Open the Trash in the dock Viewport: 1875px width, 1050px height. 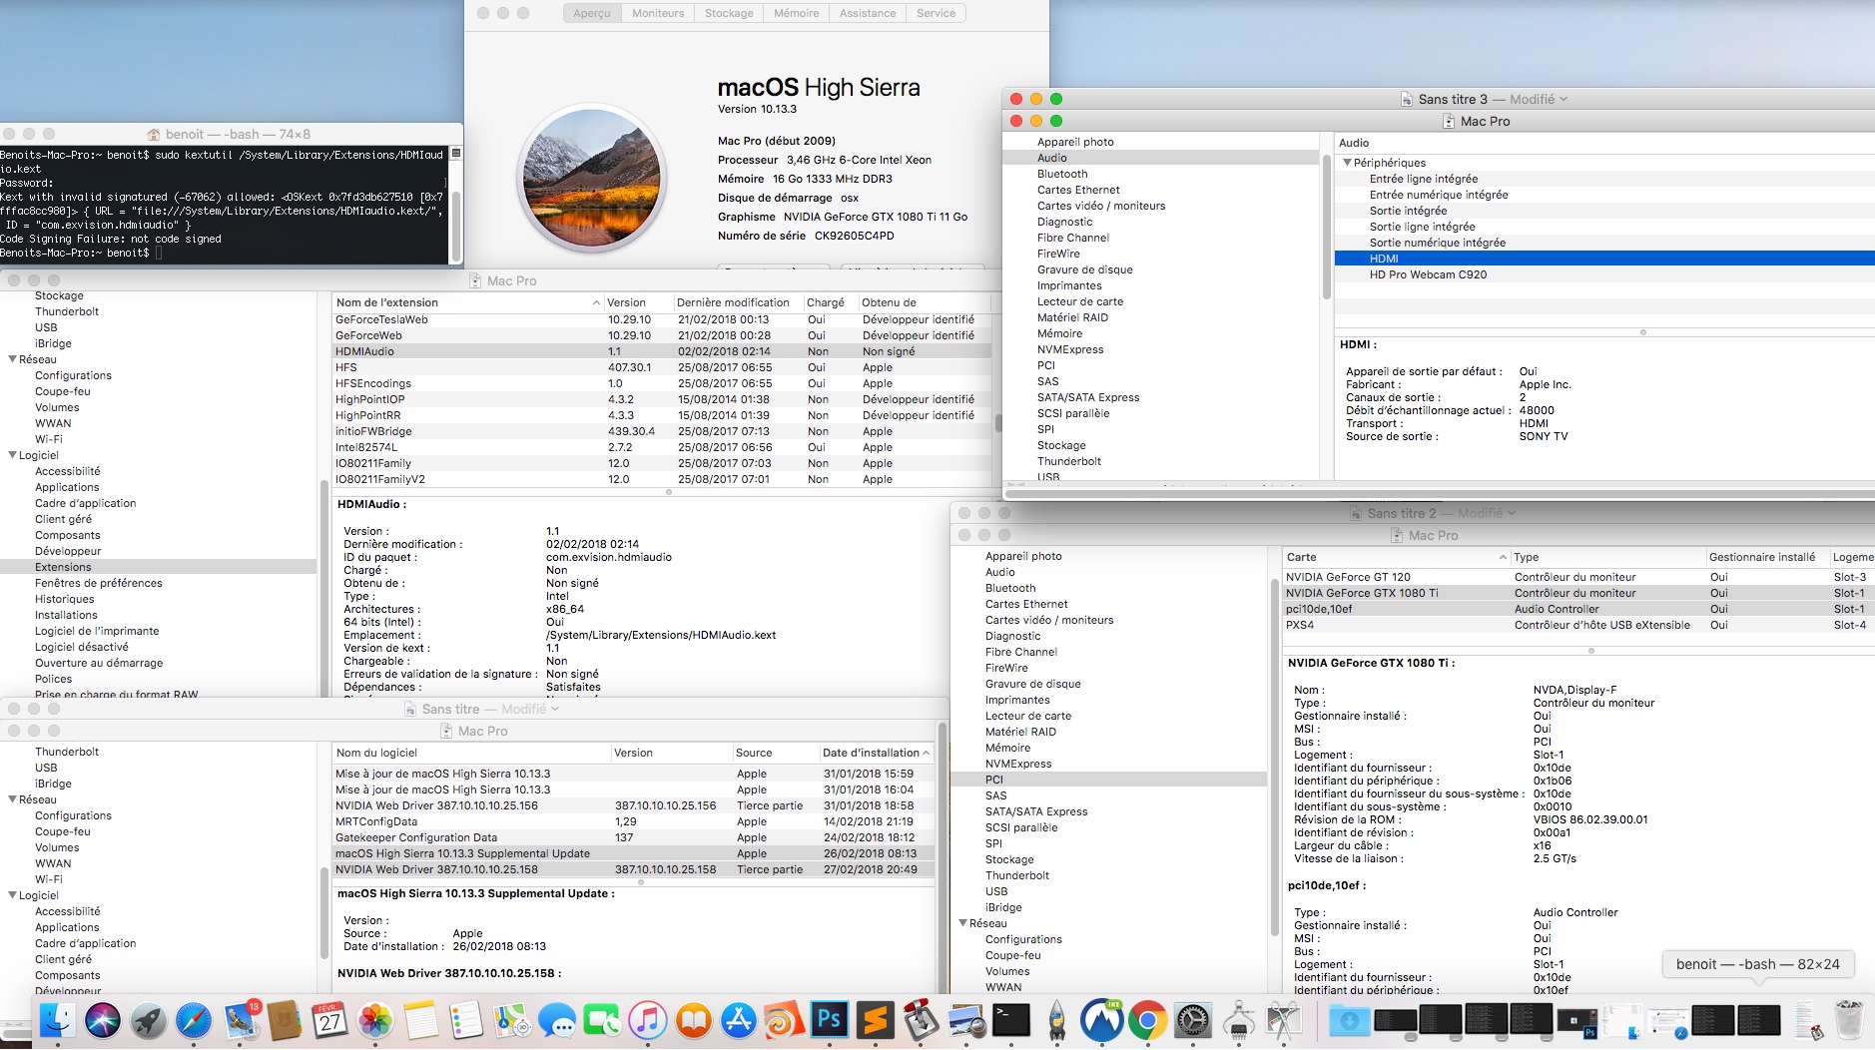pos(1848,1021)
